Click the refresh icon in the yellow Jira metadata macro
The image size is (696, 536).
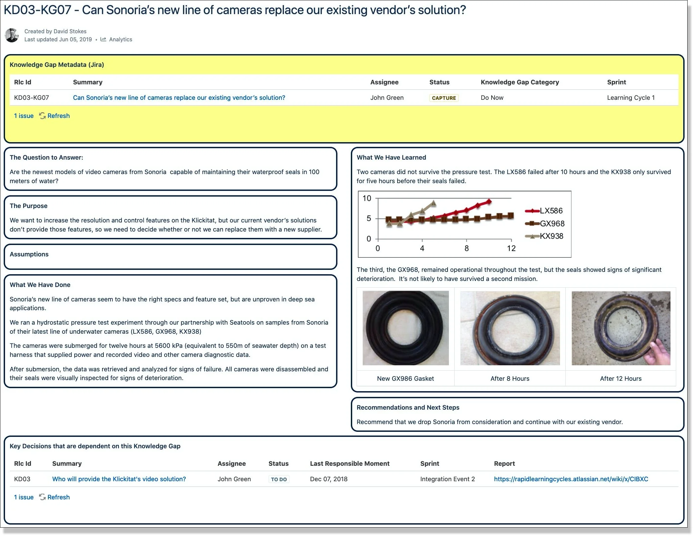pyautogui.click(x=42, y=116)
